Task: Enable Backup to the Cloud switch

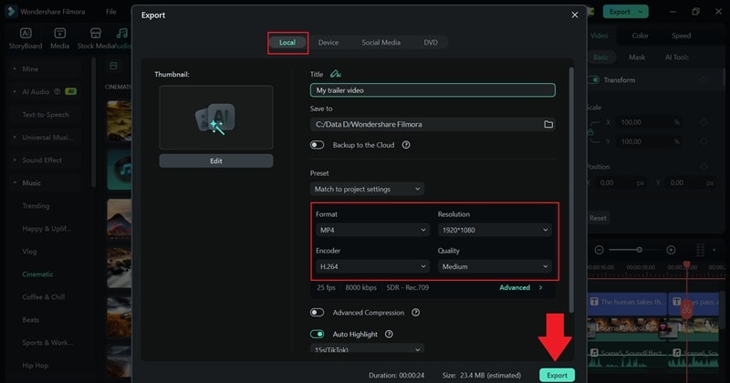Action: (x=318, y=144)
